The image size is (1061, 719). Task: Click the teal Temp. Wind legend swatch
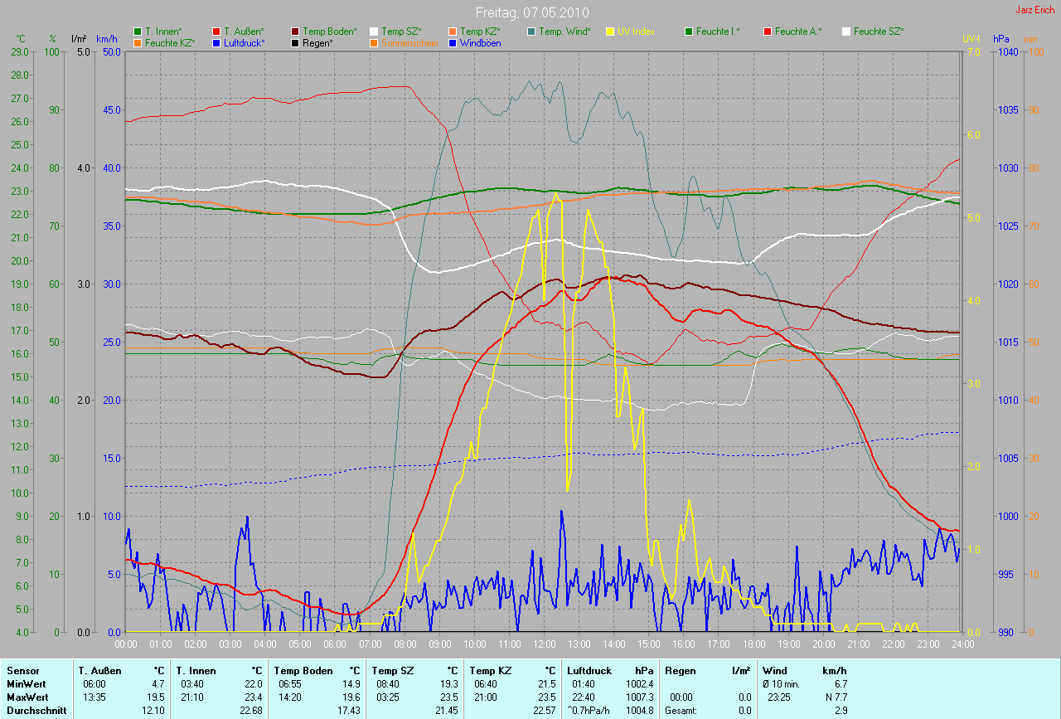(531, 32)
